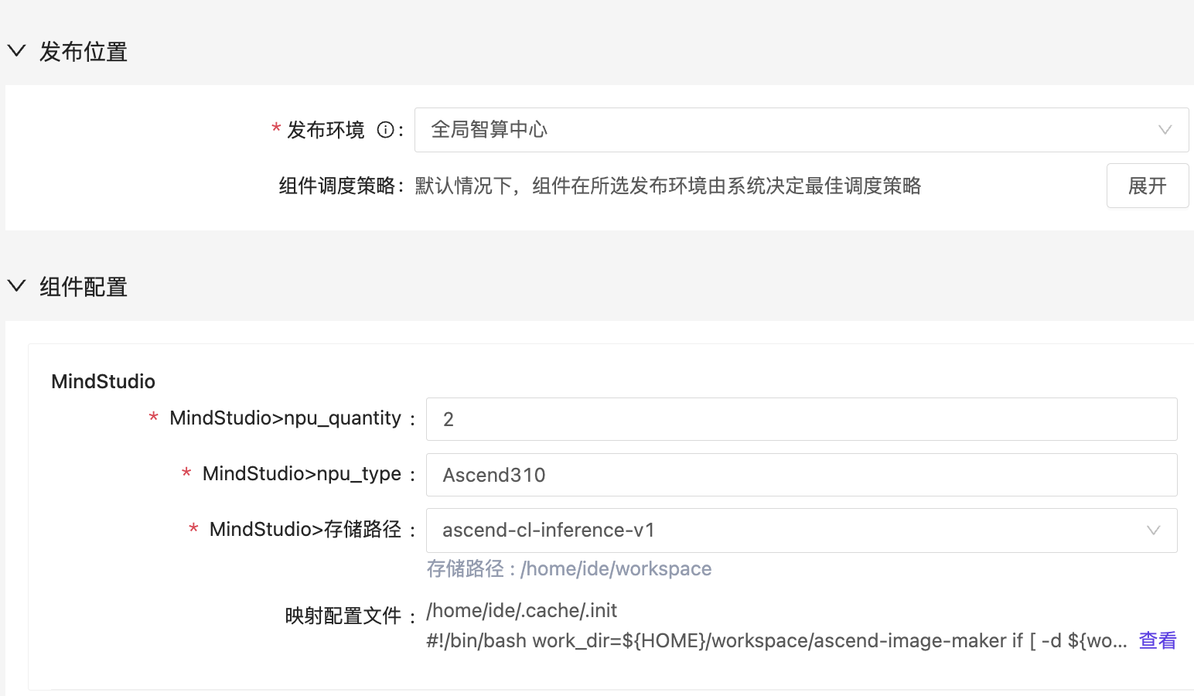The height and width of the screenshot is (696, 1194).
Task: Click the info icon beside 发布环境
Action: 385,130
